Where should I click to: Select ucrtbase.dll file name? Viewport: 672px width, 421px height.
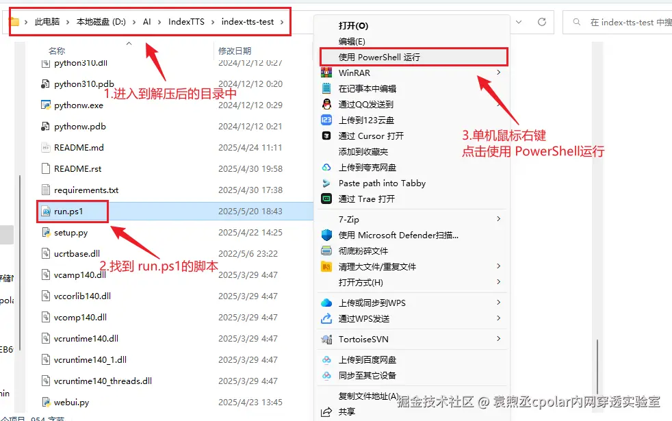(x=77, y=254)
